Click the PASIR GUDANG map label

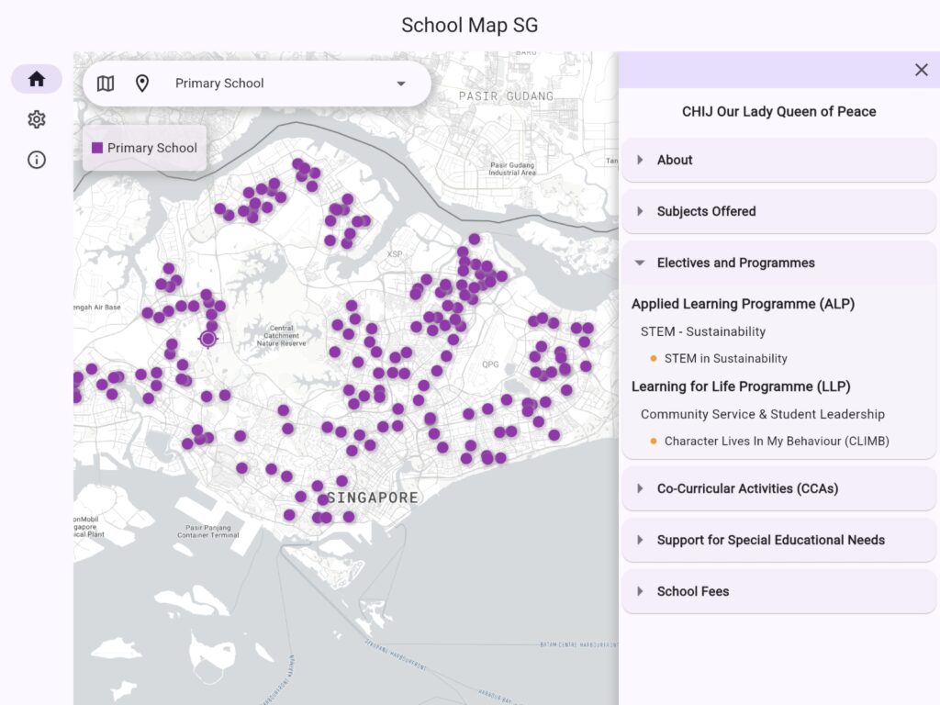pos(506,96)
